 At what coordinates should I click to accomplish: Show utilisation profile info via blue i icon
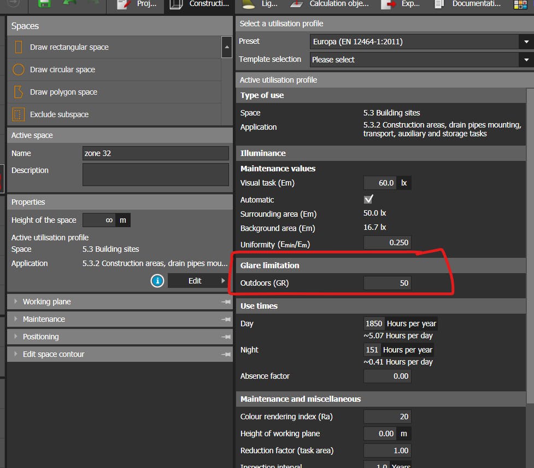click(157, 281)
